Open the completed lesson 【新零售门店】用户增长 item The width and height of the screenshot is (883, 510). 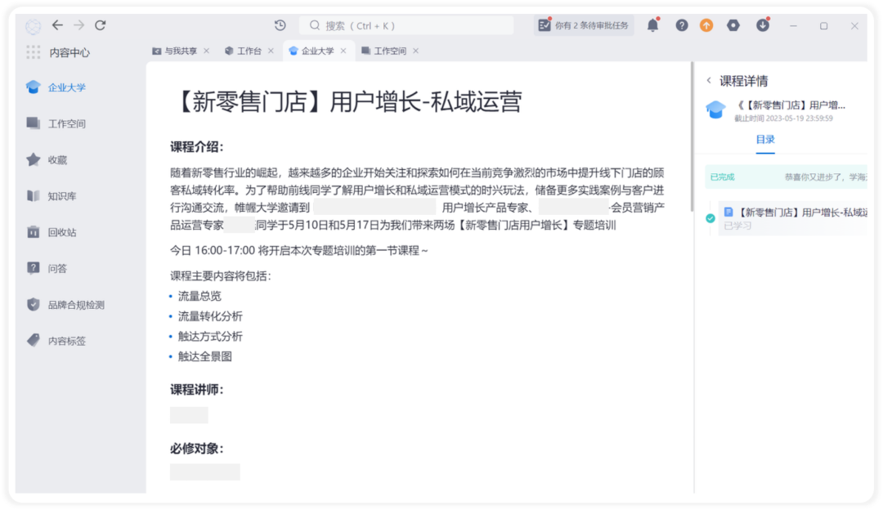793,218
